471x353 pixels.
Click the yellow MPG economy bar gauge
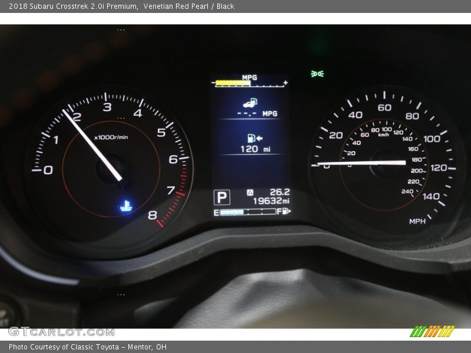coord(233,83)
